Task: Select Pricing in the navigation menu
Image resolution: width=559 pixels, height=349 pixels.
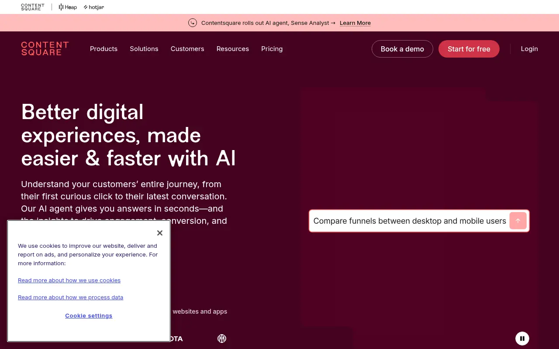Action: pyautogui.click(x=272, y=49)
